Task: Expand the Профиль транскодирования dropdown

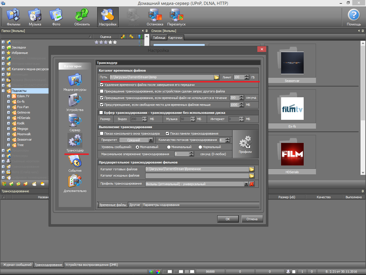Action: 246,184
